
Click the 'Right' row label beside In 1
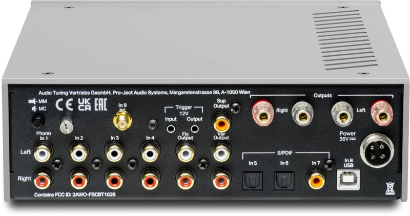point(24,179)
